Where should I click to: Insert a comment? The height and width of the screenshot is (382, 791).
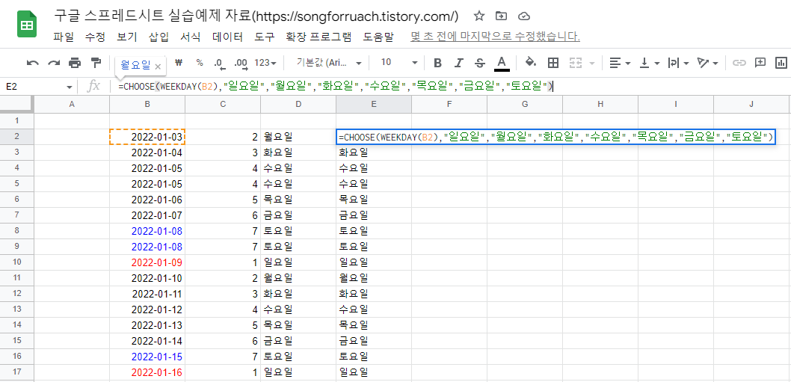click(760, 63)
